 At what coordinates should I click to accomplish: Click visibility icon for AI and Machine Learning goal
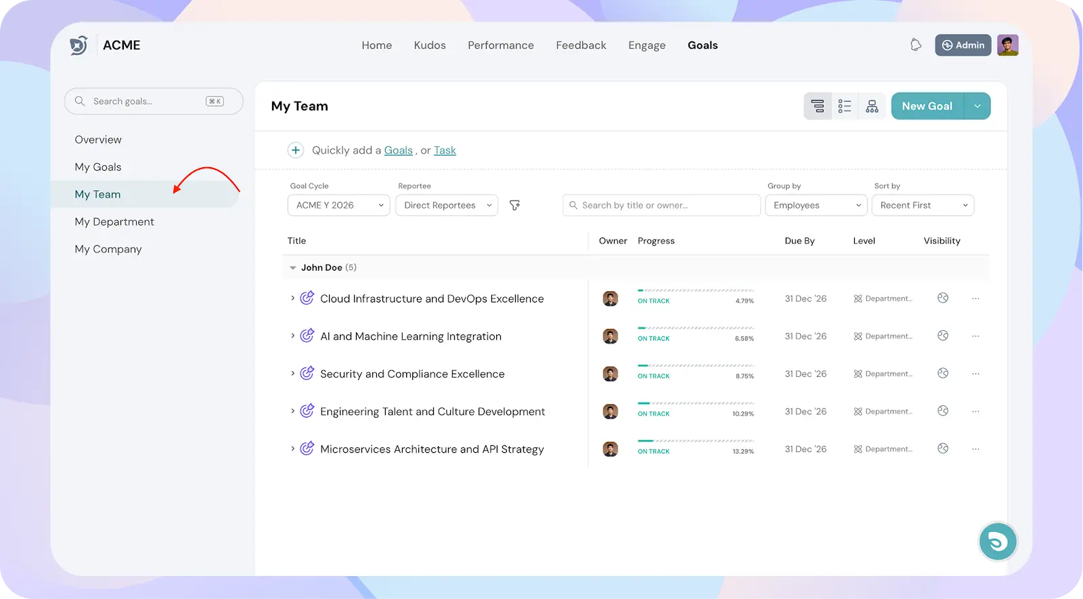point(942,336)
